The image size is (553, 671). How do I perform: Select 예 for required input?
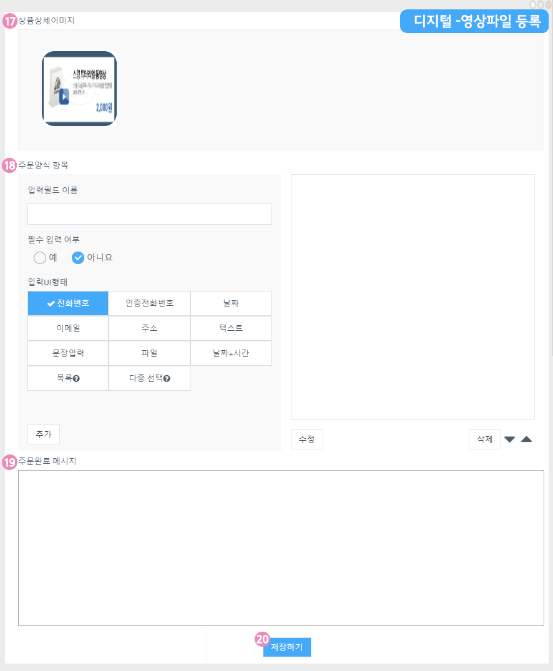[41, 257]
